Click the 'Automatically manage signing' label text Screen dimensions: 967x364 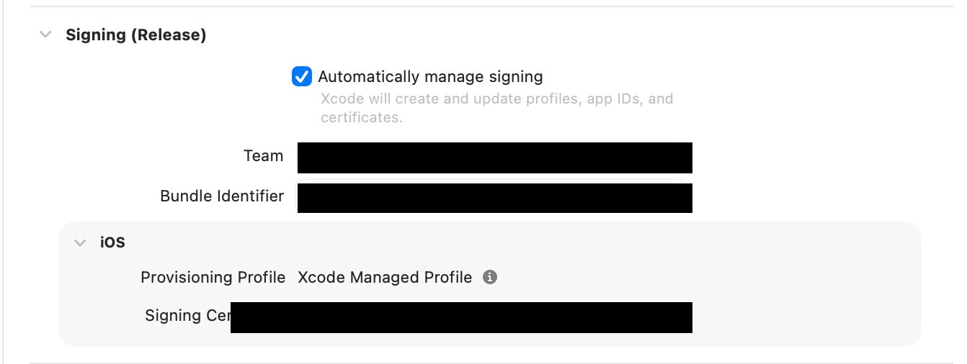point(430,76)
